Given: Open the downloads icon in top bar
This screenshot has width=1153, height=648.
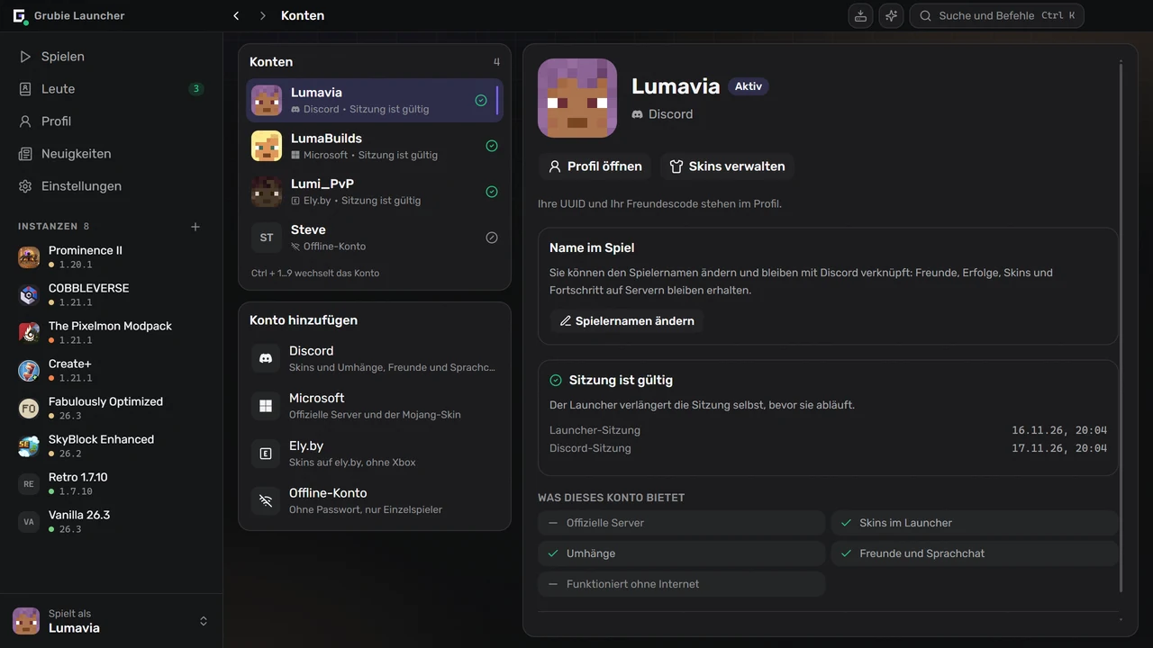Looking at the screenshot, I should point(860,15).
